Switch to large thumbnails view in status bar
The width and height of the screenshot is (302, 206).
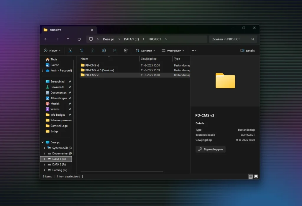coord(256,177)
